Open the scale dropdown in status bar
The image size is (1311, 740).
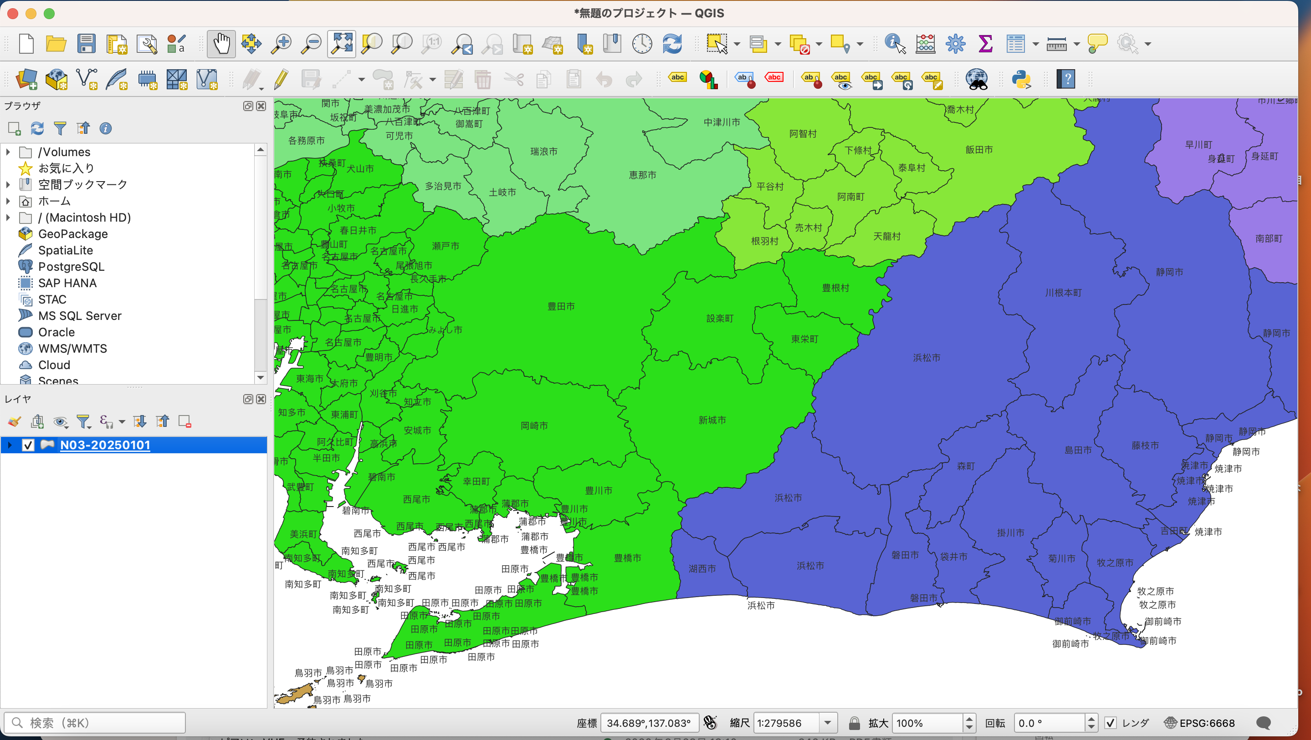click(x=828, y=723)
